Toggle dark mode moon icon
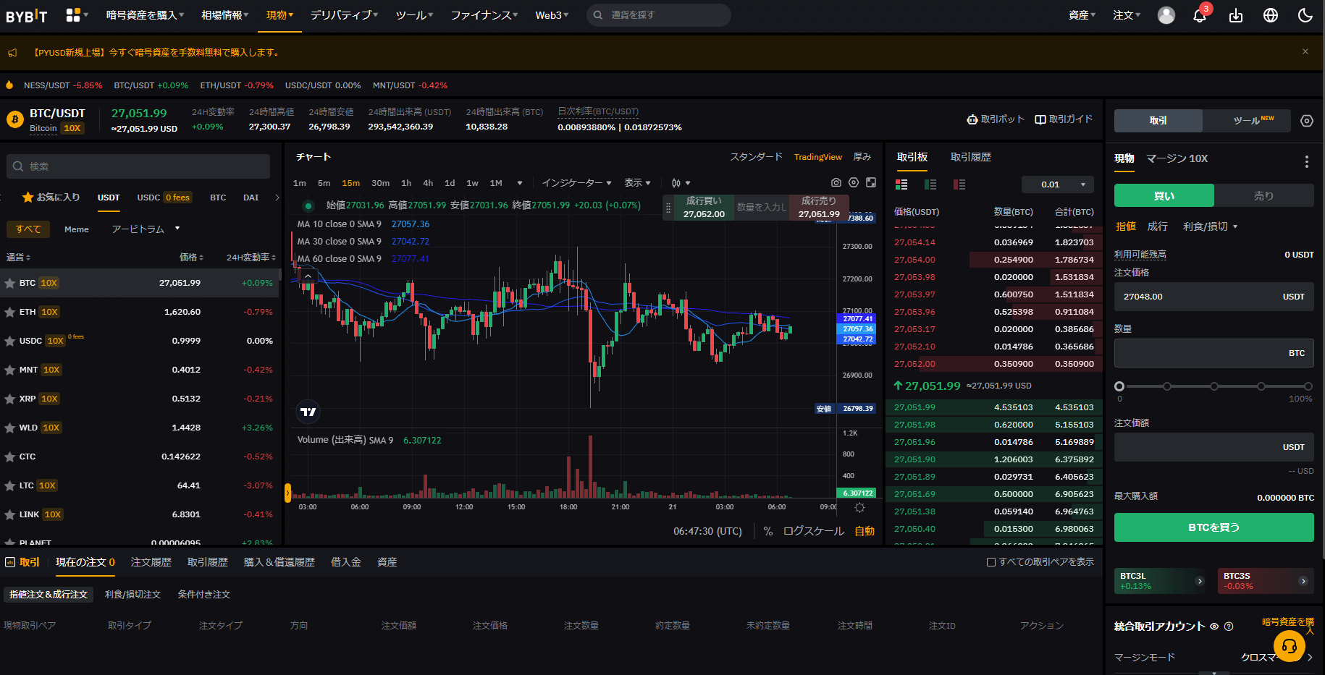Screen dimensions: 1325x675 pos(1305,15)
